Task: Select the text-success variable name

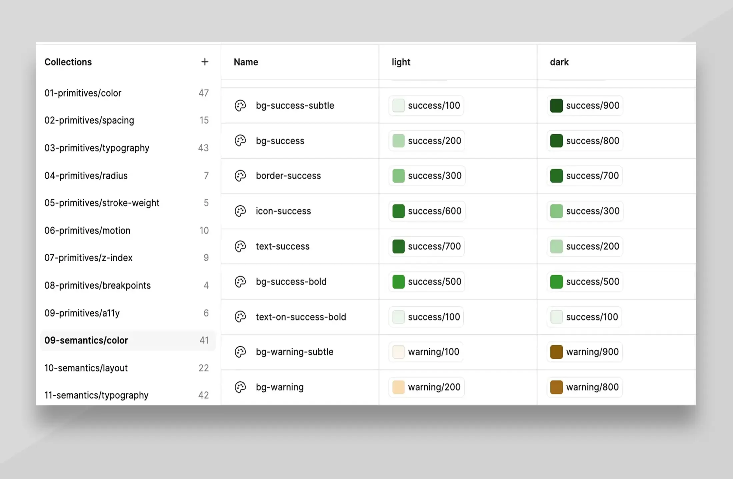Action: click(283, 246)
